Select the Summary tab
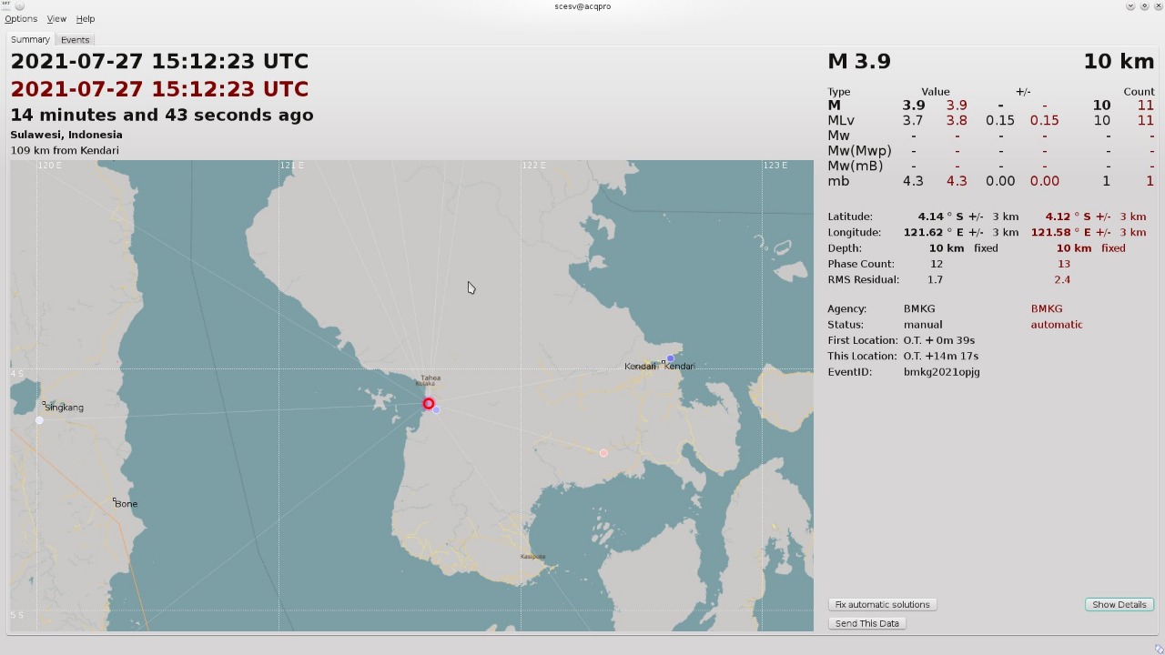Viewport: 1165px width, 655px height. (30, 40)
